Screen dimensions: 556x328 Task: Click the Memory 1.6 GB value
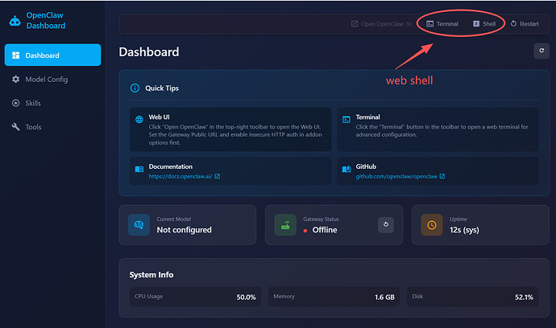(384, 297)
